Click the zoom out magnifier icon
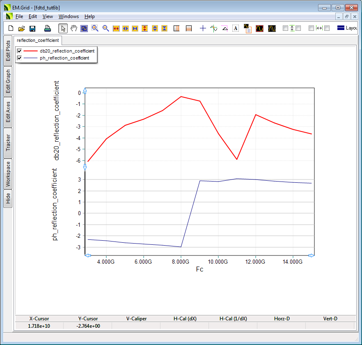Image resolution: width=362 pixels, height=345 pixels. [105, 28]
